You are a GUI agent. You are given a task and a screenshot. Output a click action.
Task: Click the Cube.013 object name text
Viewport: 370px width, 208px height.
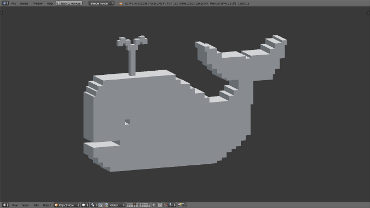click(x=244, y=4)
